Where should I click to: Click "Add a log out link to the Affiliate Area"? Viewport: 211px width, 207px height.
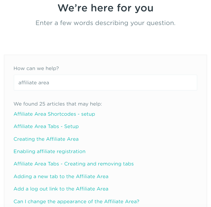click(61, 189)
